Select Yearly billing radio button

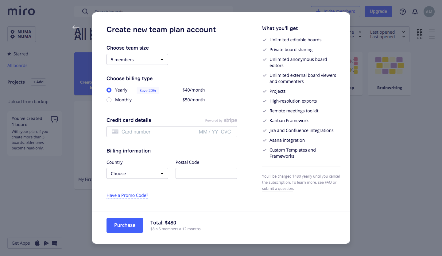109,90
